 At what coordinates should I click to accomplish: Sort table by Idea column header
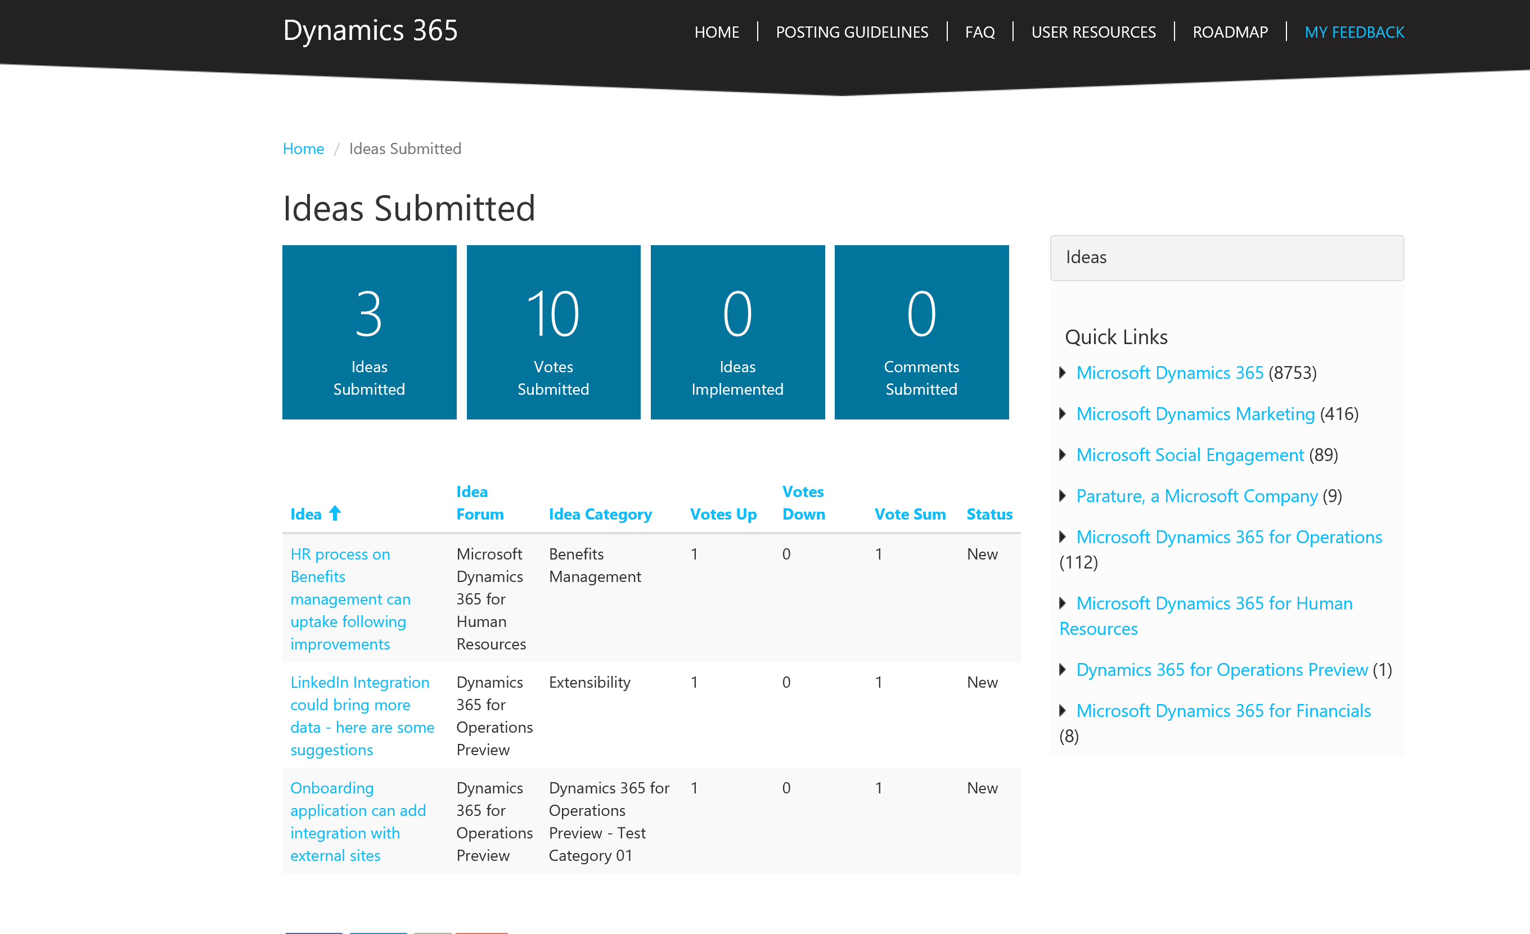[x=306, y=514]
